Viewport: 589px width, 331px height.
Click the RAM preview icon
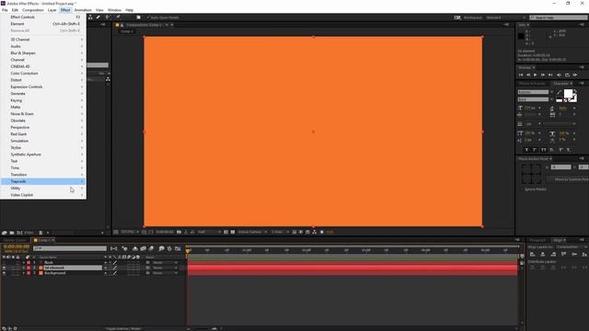point(575,75)
